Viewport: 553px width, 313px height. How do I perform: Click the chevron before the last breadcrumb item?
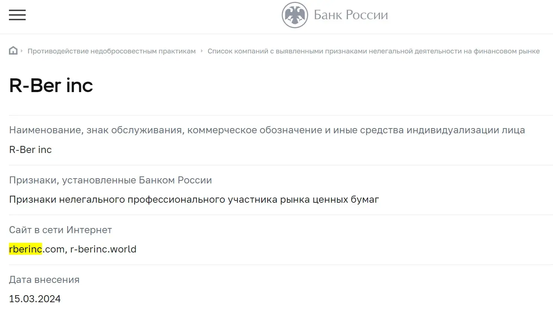201,51
